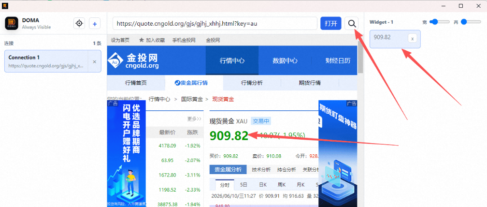The height and width of the screenshot is (207, 487).
Task: Click 现货黄金 breadcrumb text
Action: 223,99
